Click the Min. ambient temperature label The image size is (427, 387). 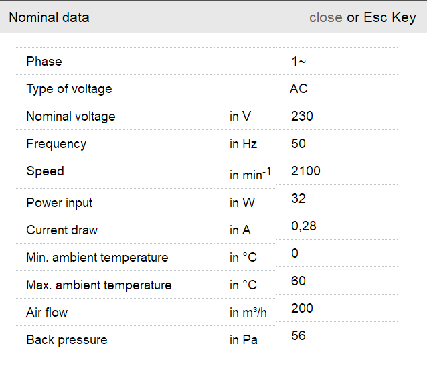(97, 258)
